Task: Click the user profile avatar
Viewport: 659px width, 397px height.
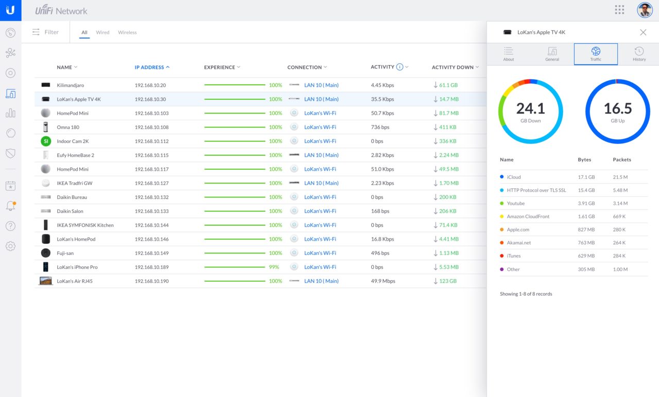Action: coord(645,10)
